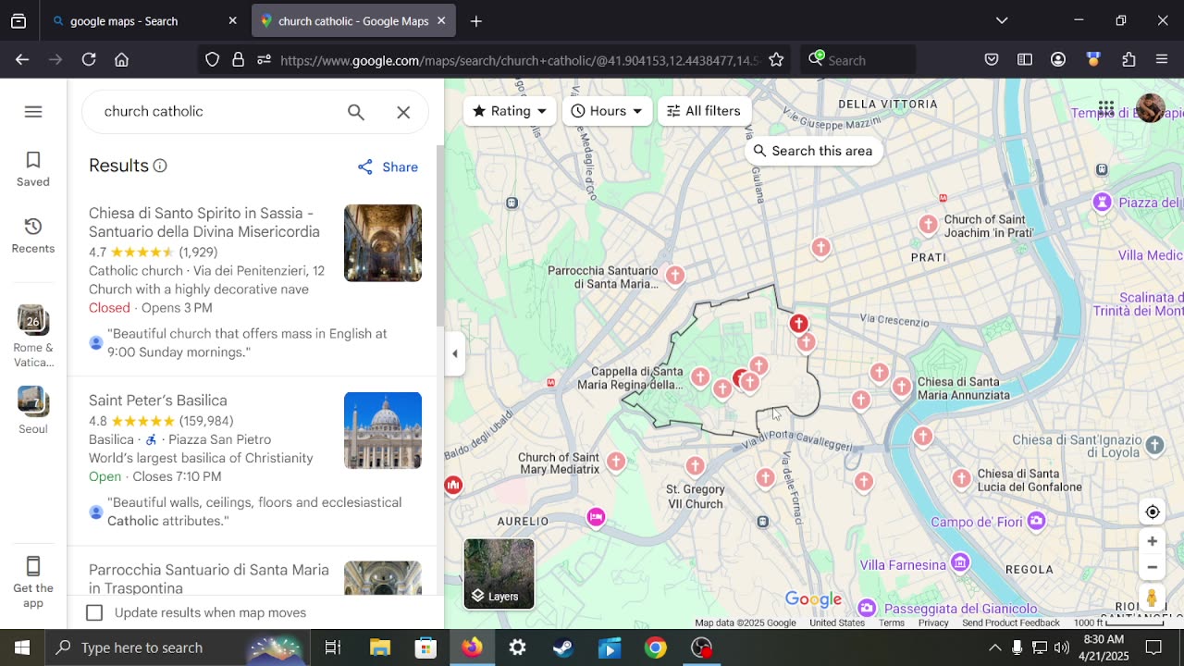The height and width of the screenshot is (666, 1184).
Task: Open the Firefox View button
Action: [18, 21]
